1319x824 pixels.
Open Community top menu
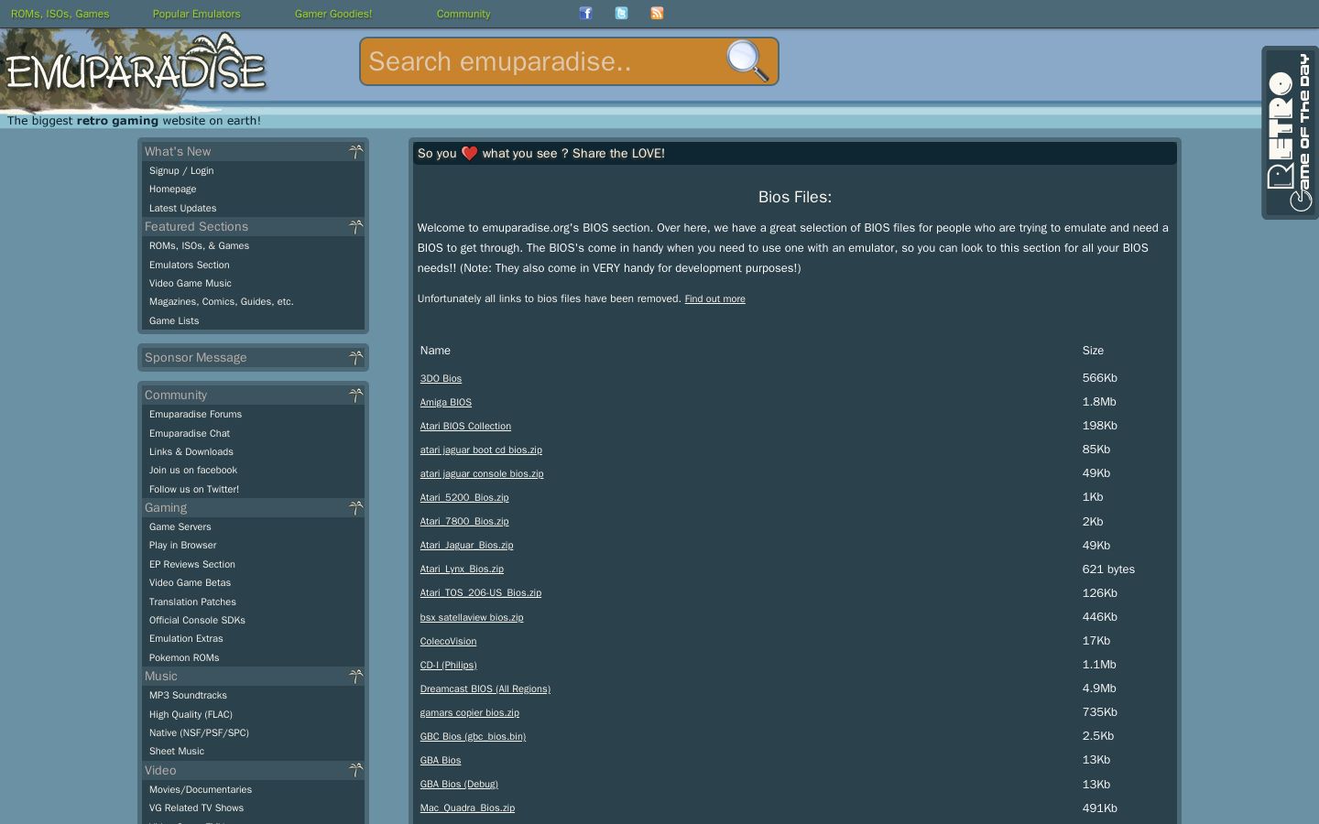[x=463, y=14]
